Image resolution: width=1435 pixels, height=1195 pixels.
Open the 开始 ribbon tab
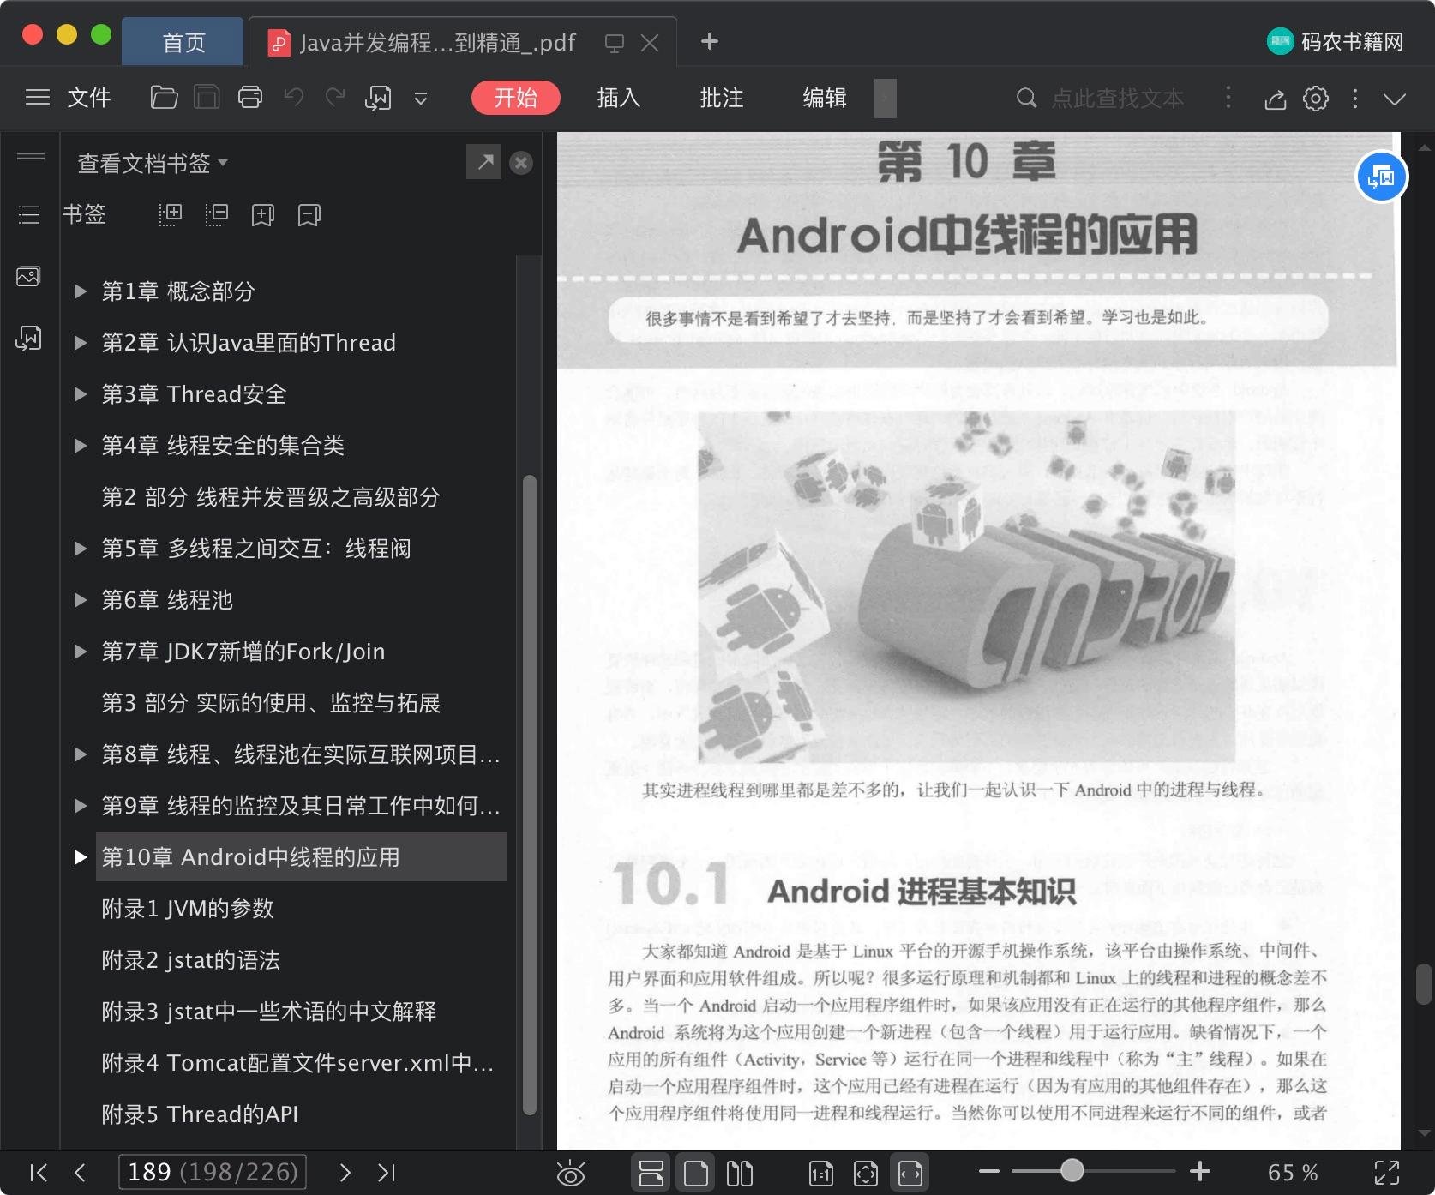[515, 98]
